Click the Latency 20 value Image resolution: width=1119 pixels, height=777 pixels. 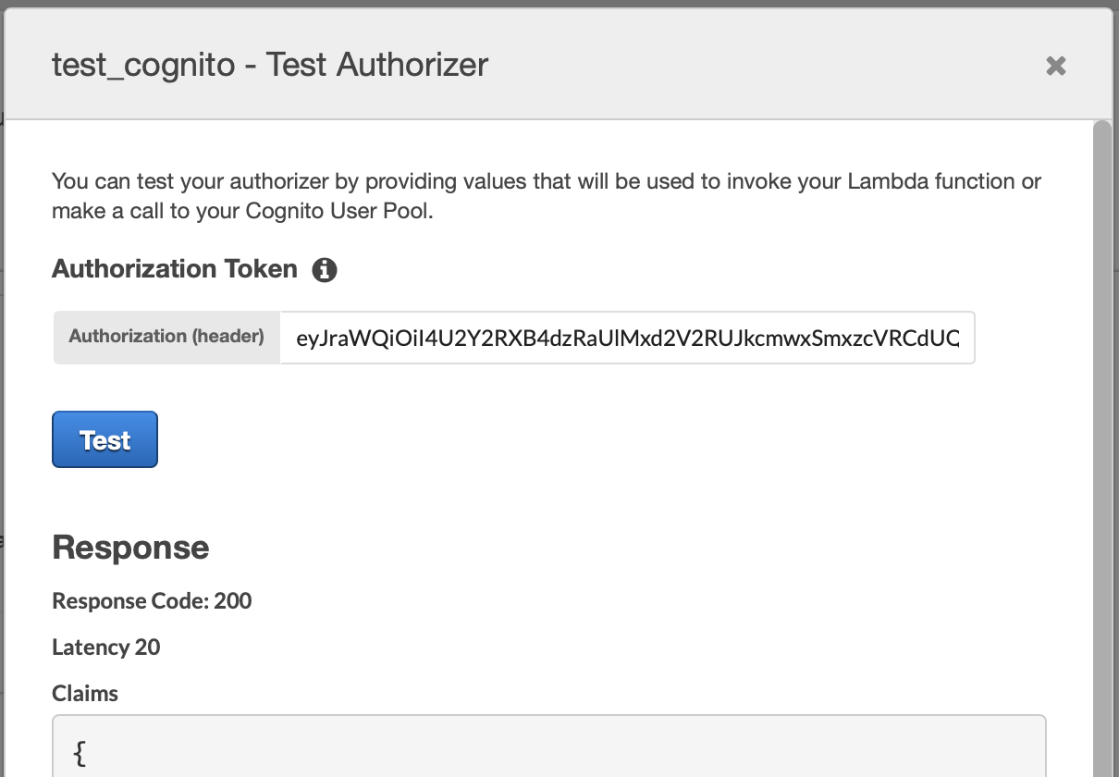[106, 647]
